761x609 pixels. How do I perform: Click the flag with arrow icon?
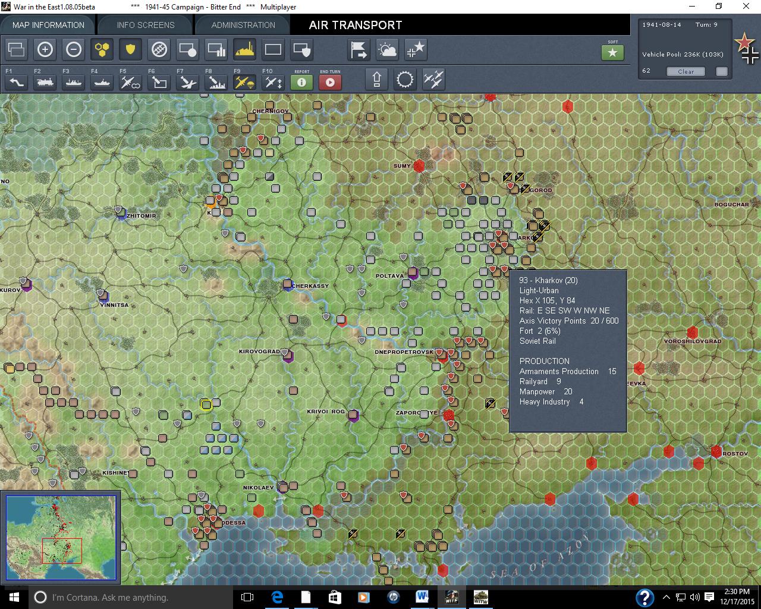(x=359, y=49)
